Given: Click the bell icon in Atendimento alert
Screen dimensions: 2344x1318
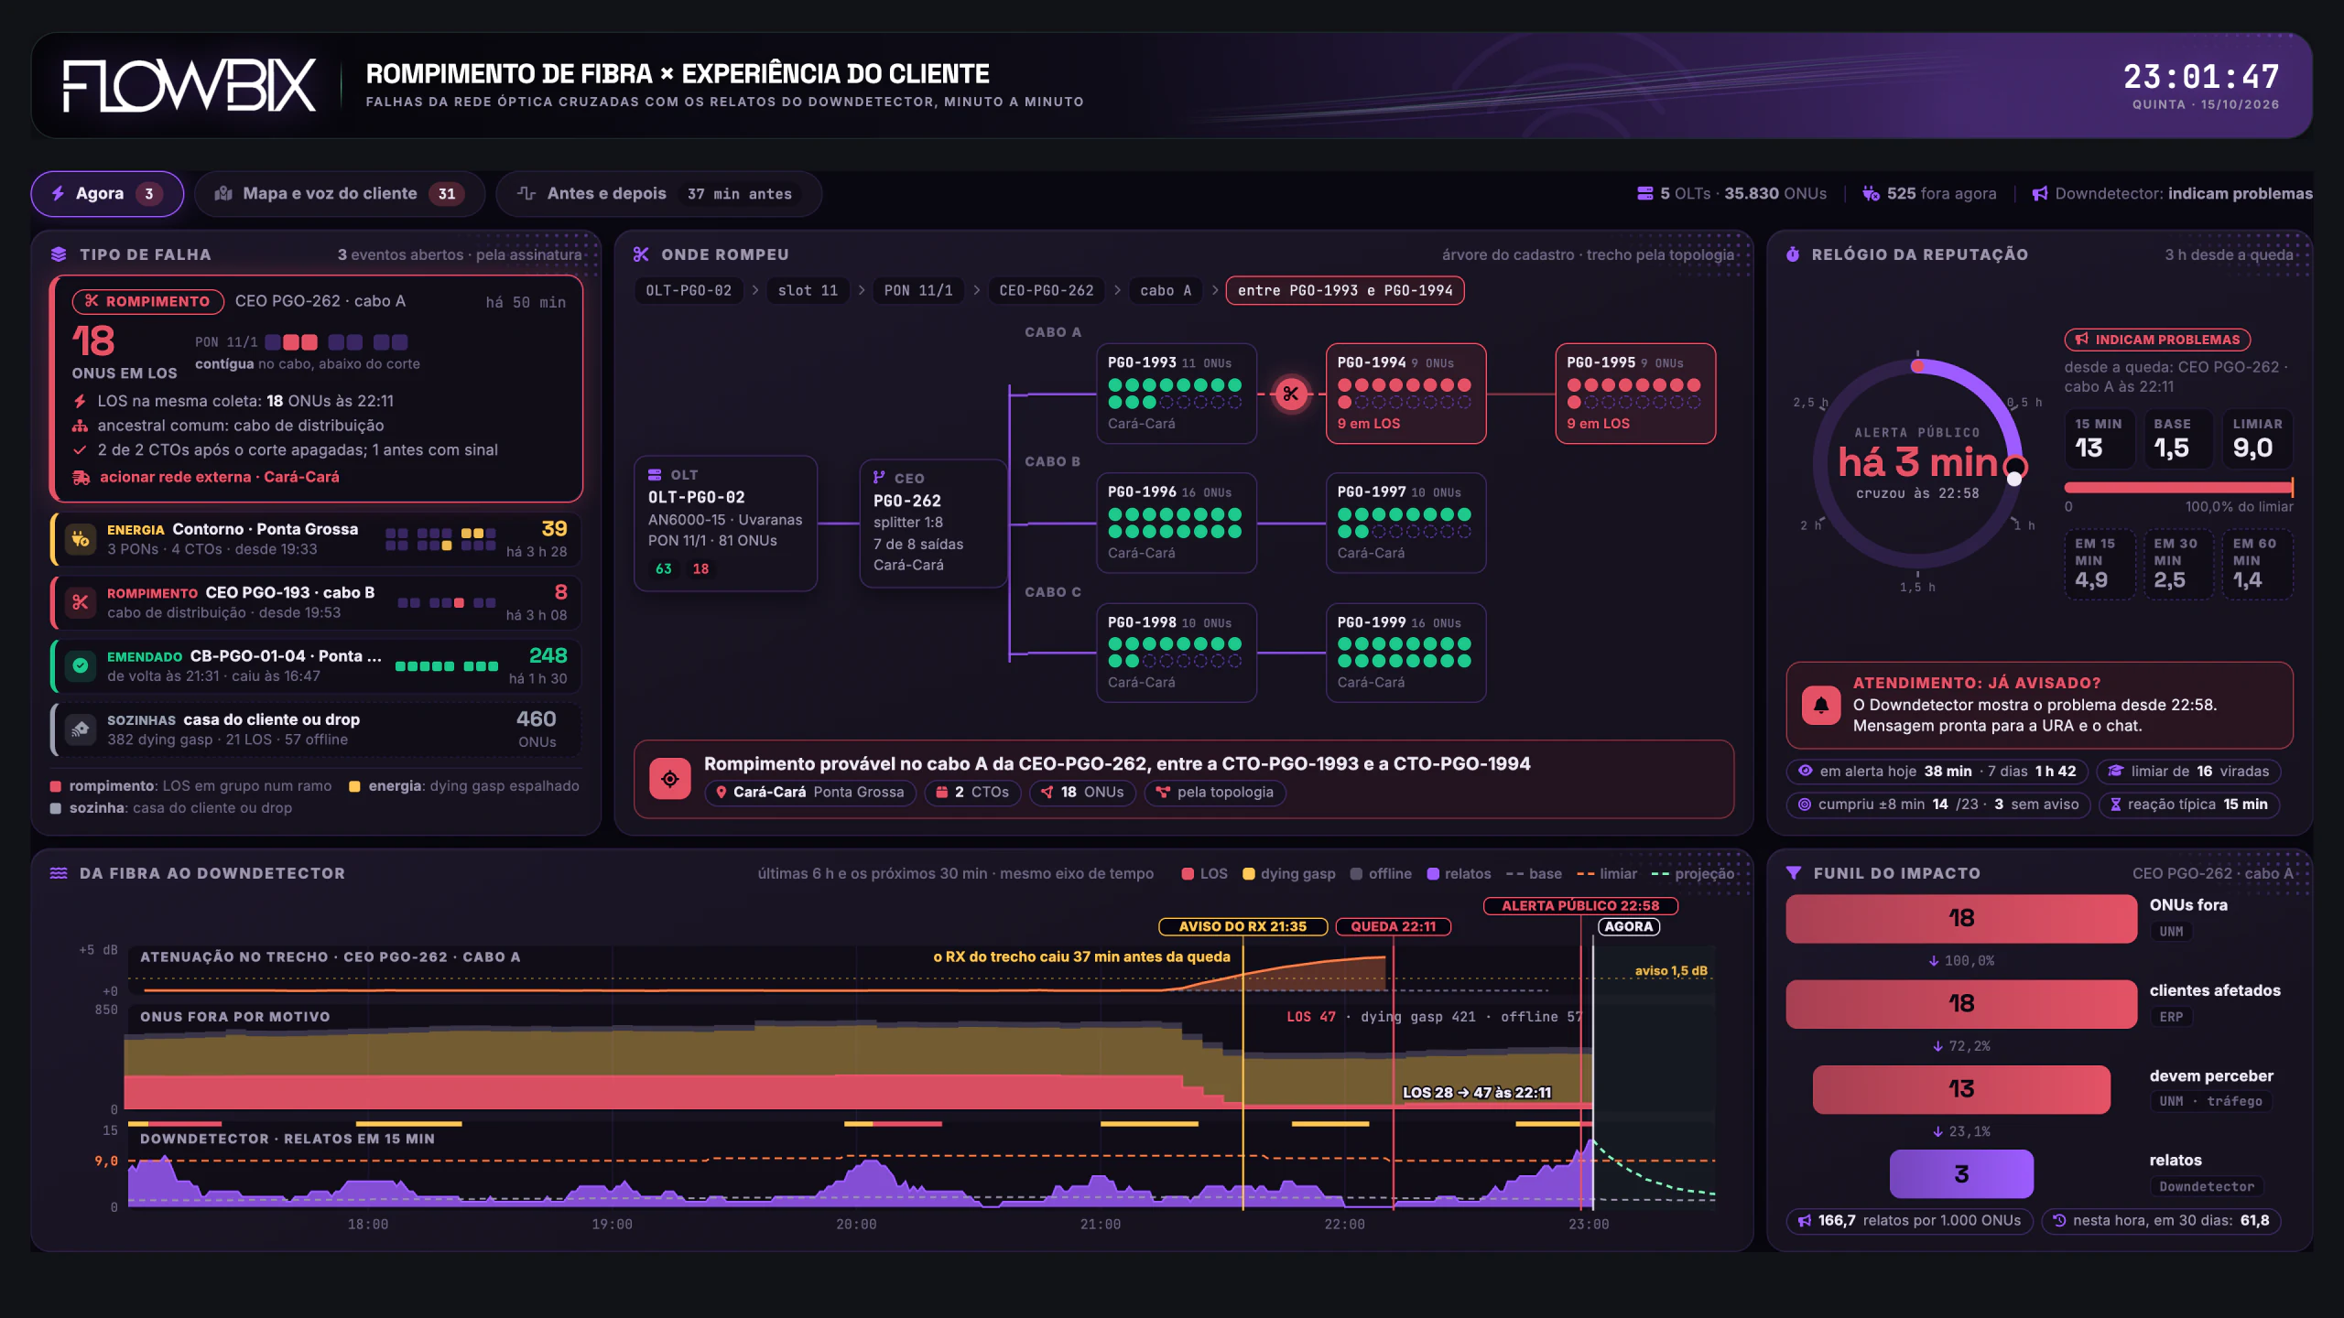Looking at the screenshot, I should (1821, 705).
